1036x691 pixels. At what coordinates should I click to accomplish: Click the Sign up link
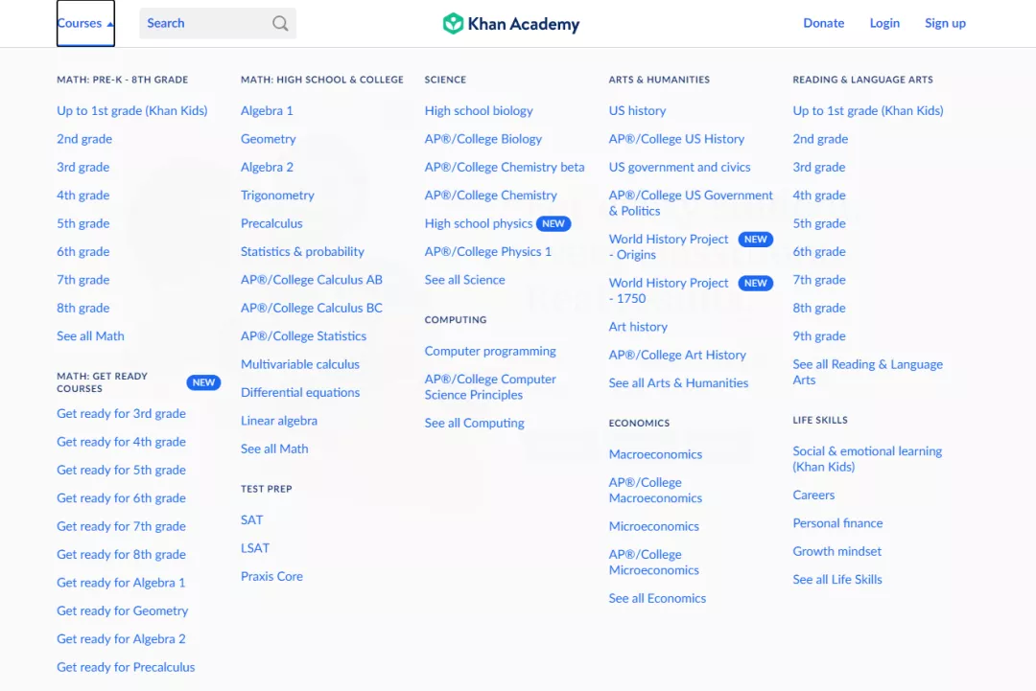click(945, 23)
